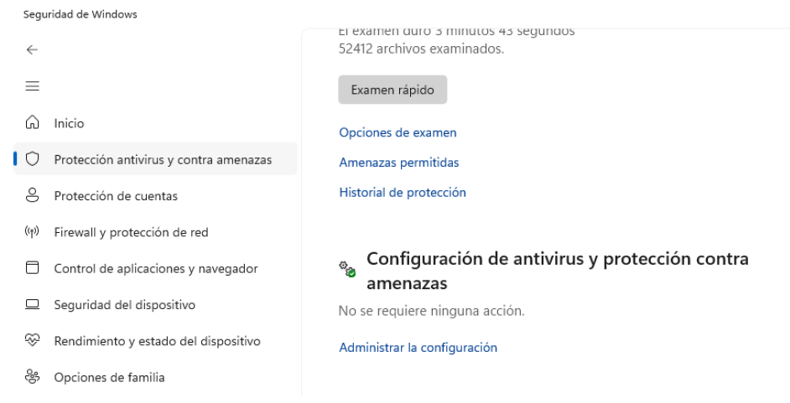The image size is (790, 403).
Task: Click the firewall network signal icon
Action: click(33, 232)
